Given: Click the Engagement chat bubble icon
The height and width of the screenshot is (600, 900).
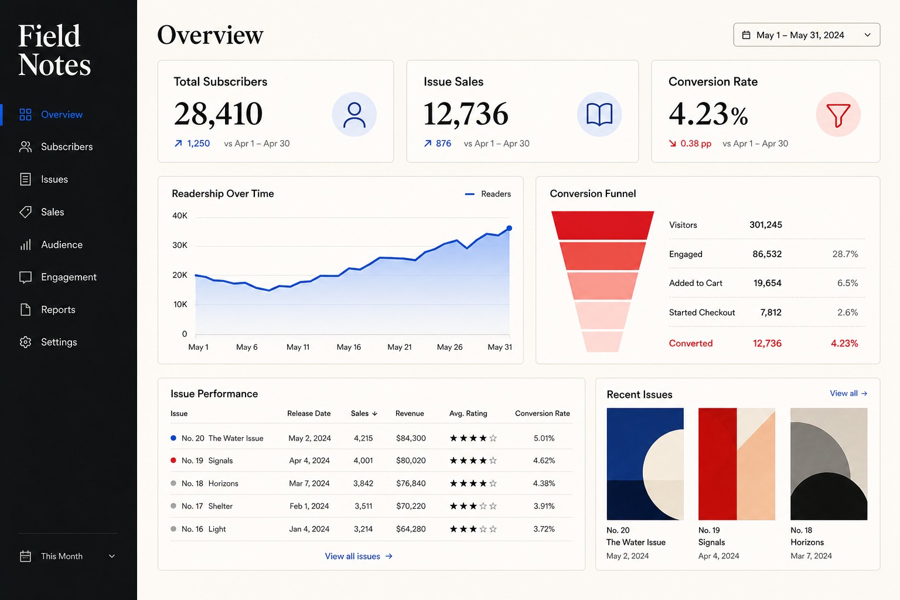Looking at the screenshot, I should tap(25, 277).
